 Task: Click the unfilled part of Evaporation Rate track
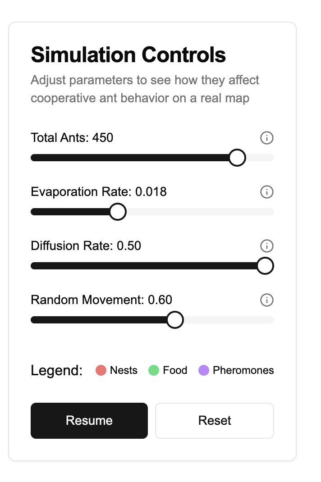coord(200,212)
